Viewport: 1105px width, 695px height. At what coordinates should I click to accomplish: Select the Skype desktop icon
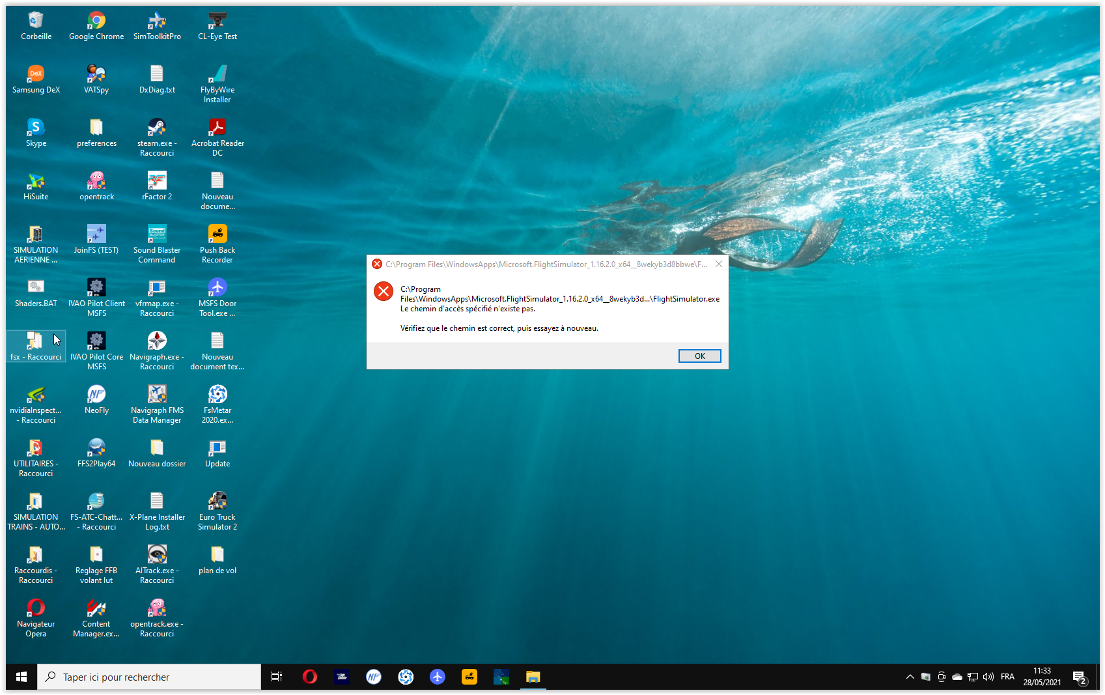pyautogui.click(x=36, y=133)
